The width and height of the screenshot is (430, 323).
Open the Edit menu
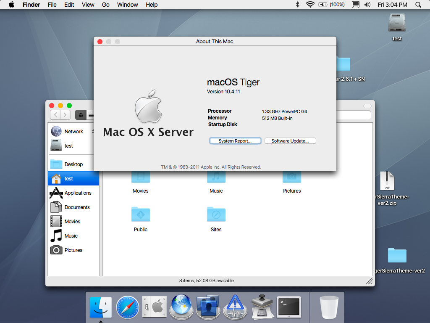(69, 5)
